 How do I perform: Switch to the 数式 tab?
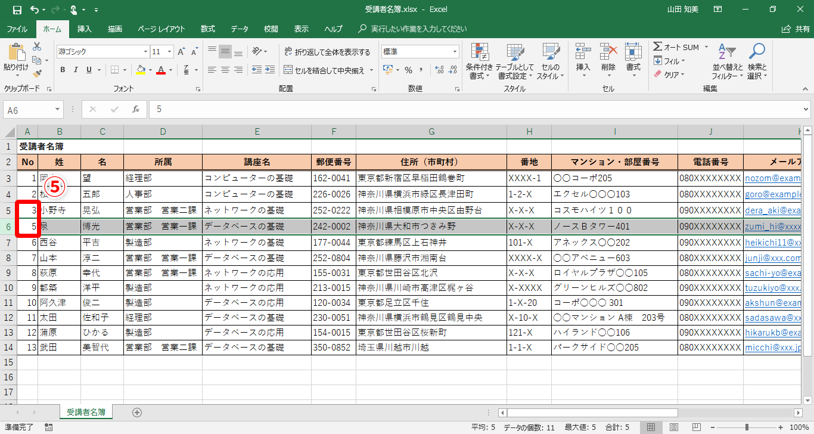point(208,29)
